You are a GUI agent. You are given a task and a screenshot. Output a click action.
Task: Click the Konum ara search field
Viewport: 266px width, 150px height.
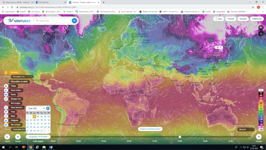52,21
